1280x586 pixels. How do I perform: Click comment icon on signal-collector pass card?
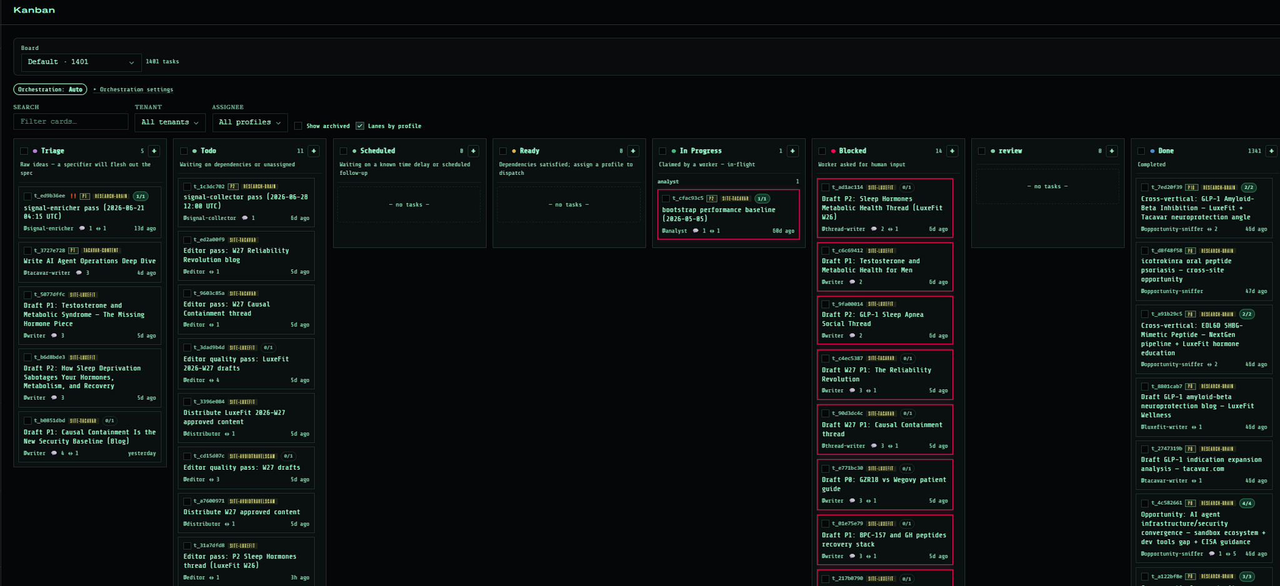point(245,218)
